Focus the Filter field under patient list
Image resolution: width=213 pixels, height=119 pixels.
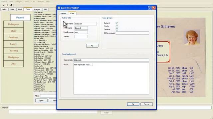pyautogui.click(x=48, y=96)
